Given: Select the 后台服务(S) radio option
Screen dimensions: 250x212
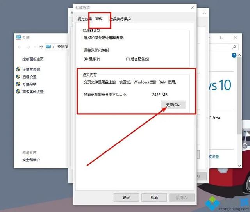Looking at the screenshot, I should [137, 59].
